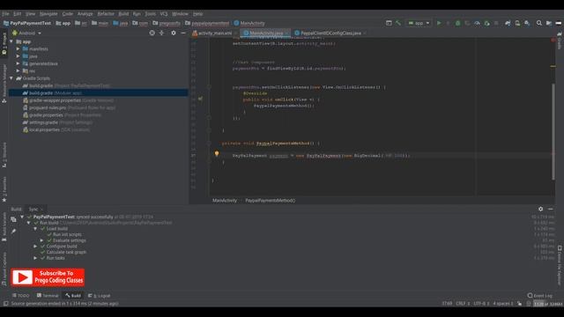Collapse the Gradle Scripts node
The width and height of the screenshot is (564, 317).
coord(11,78)
